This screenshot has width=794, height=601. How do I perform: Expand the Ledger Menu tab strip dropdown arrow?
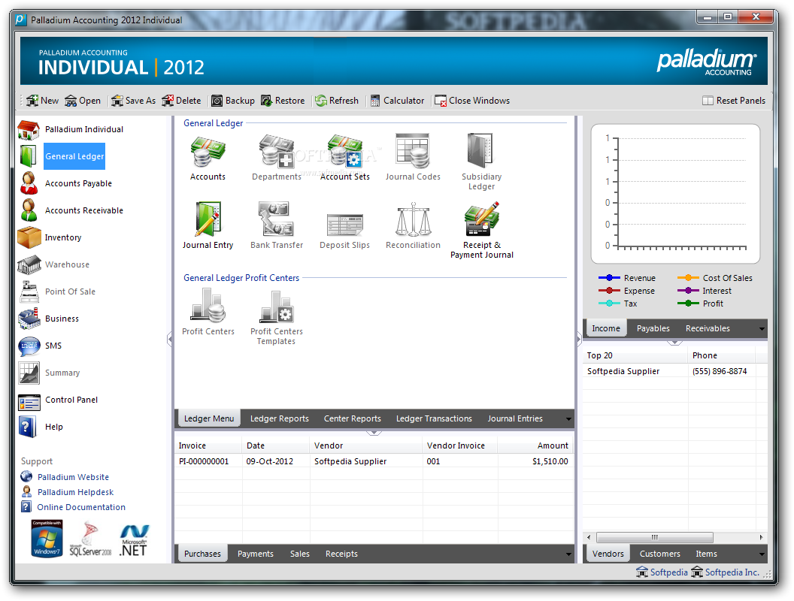568,419
